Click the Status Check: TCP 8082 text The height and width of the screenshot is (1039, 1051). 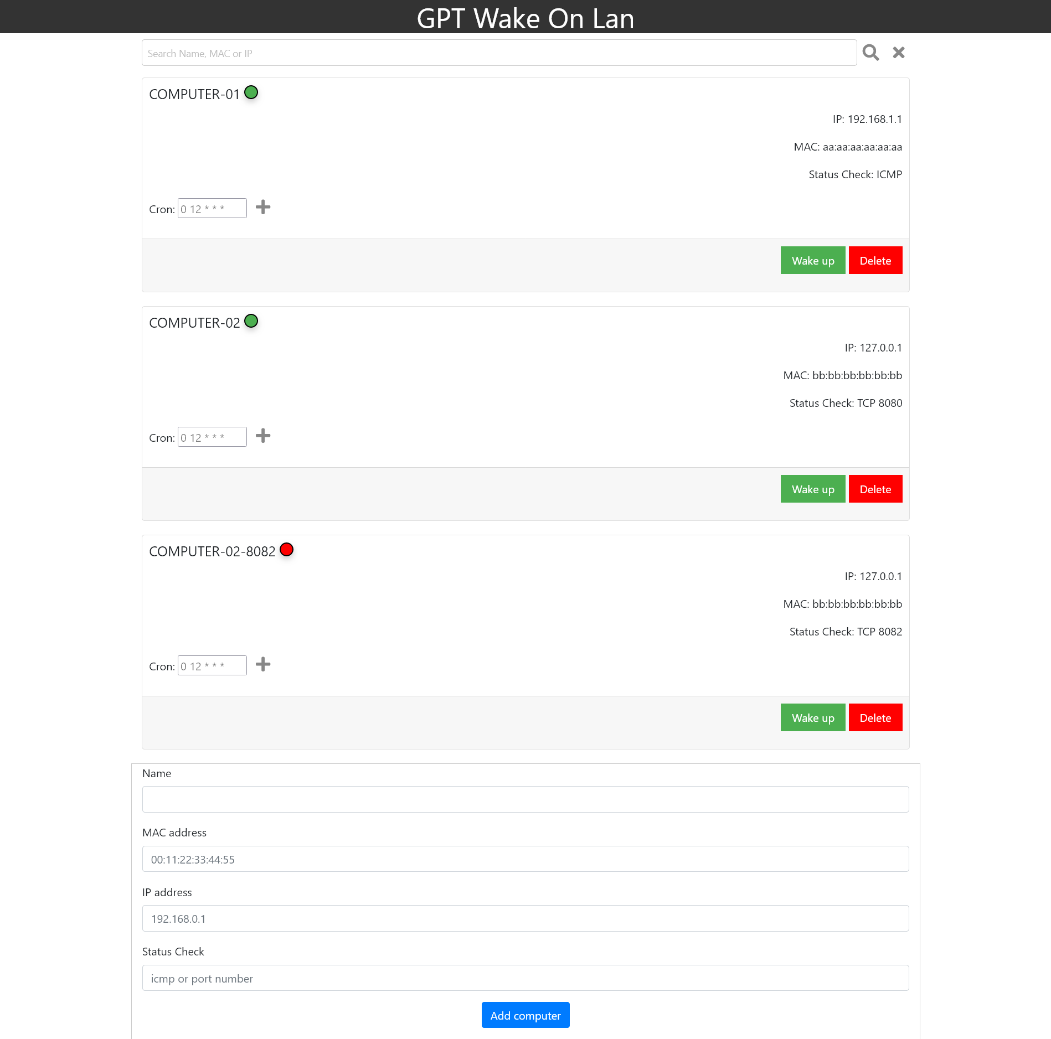point(846,632)
